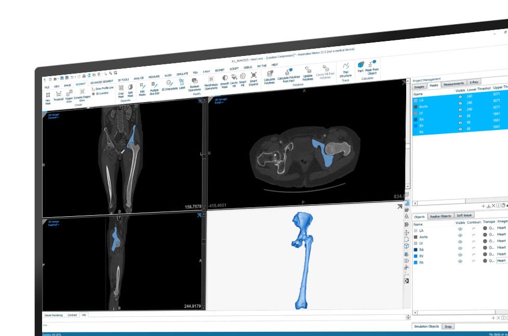
Task: Select the Smart Fill tool
Action: pyautogui.click(x=243, y=79)
